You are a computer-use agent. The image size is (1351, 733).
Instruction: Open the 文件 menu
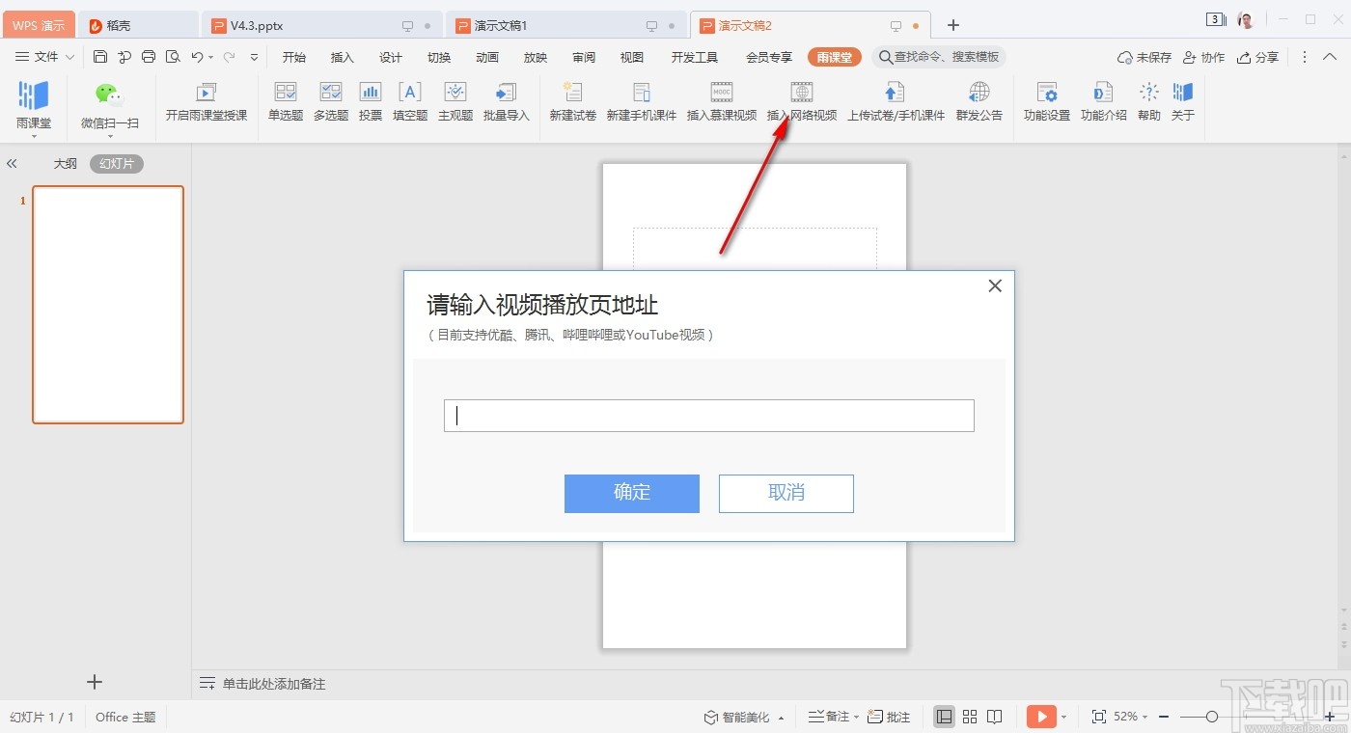click(x=44, y=57)
